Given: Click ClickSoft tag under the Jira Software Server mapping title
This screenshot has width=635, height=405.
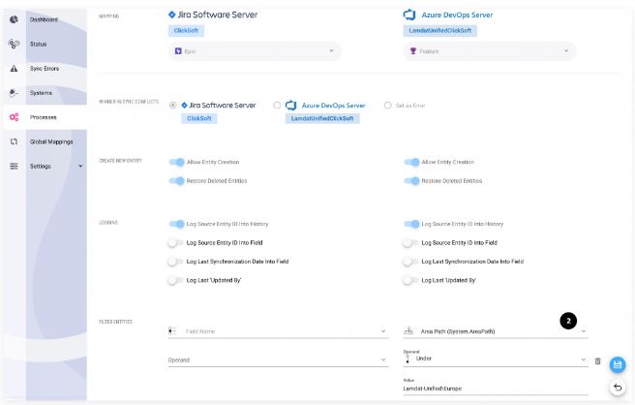Looking at the screenshot, I should 186,30.
